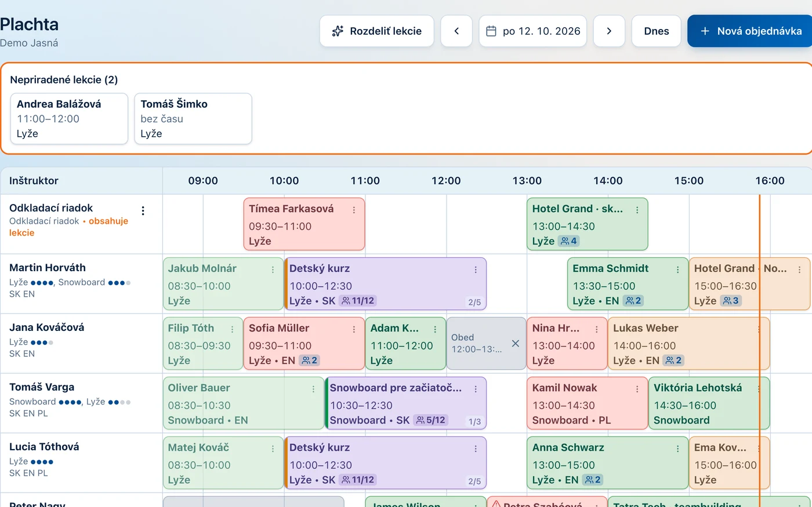Viewport: 812px width, 507px height.
Task: Click the Rozdeliť lekcie button
Action: 377,31
